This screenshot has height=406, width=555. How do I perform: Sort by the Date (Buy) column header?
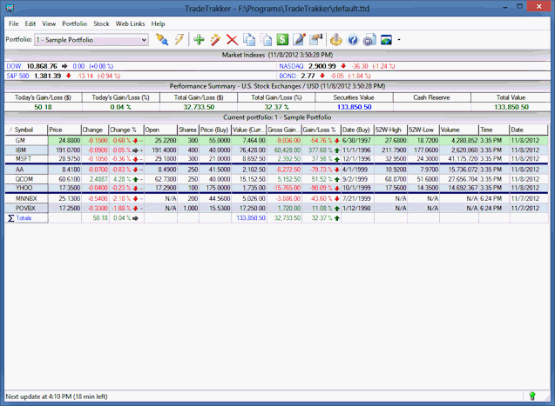pos(357,130)
